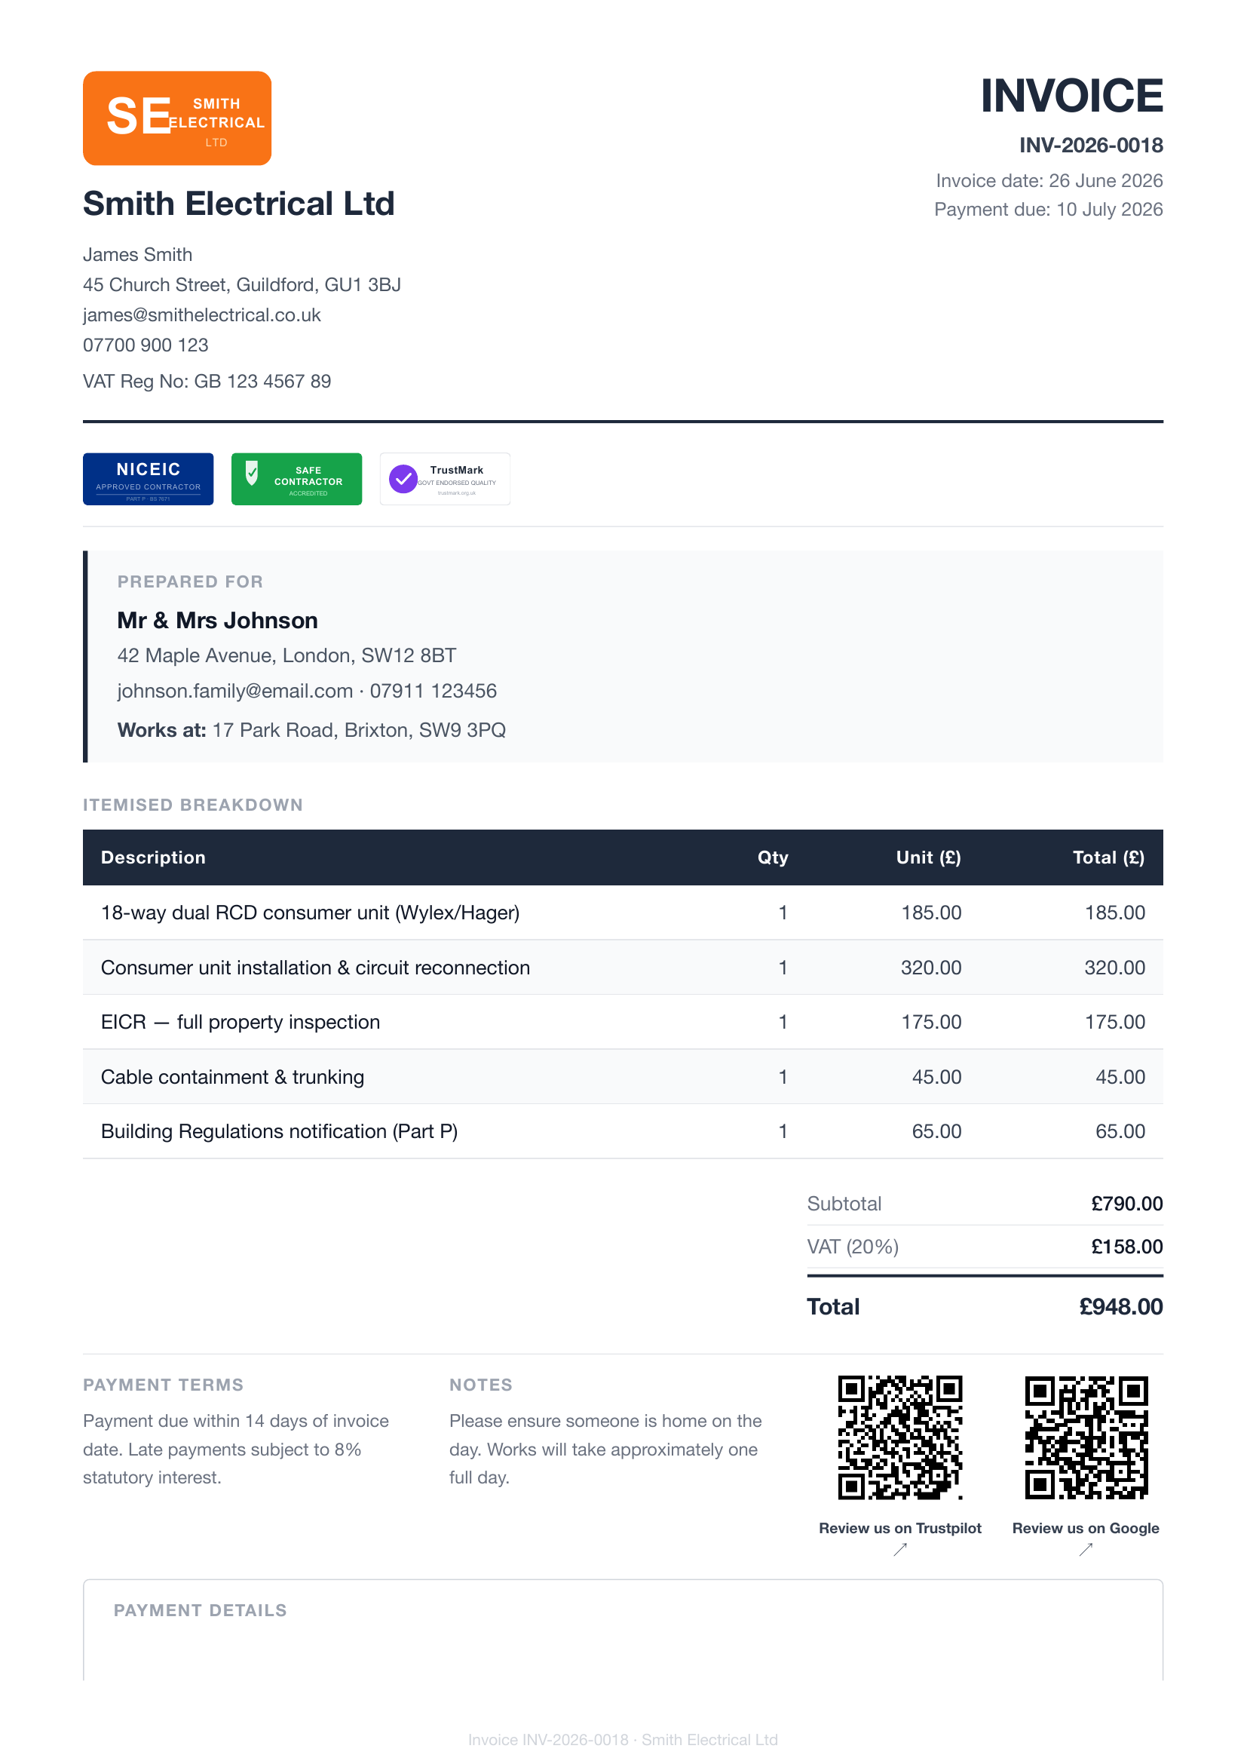This screenshot has width=1247, height=1764.
Task: Click the '18-way dual RCD consumer unit' row description
Action: point(310,913)
